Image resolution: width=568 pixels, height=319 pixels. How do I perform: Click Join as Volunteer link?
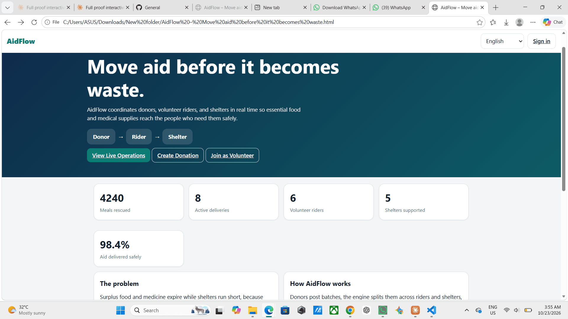click(x=232, y=155)
